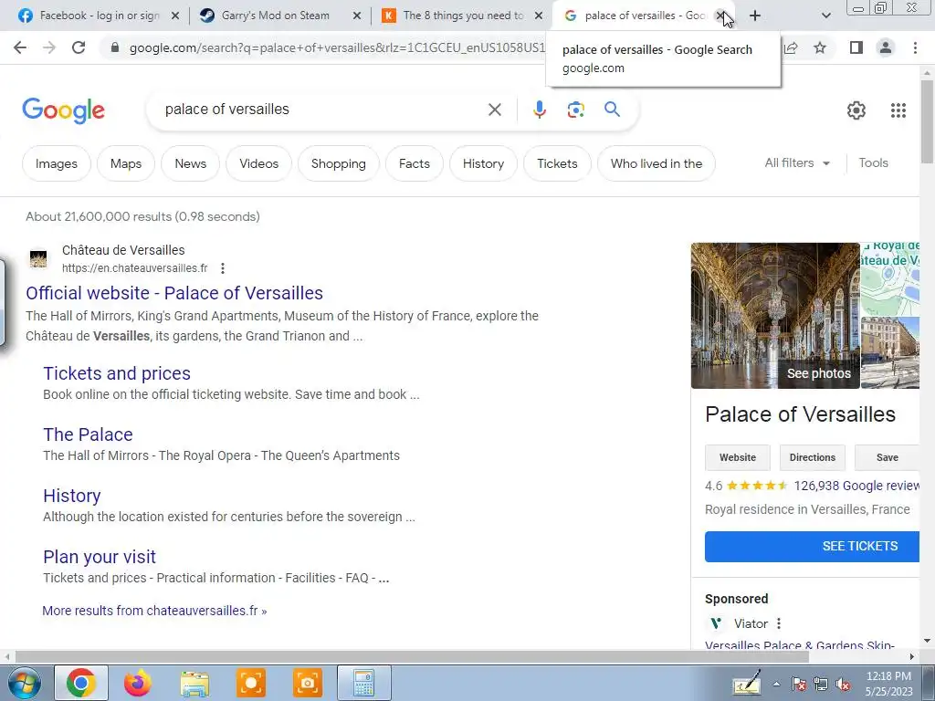The image size is (935, 701).
Task: Click the address bar URL
Action: click(337, 47)
